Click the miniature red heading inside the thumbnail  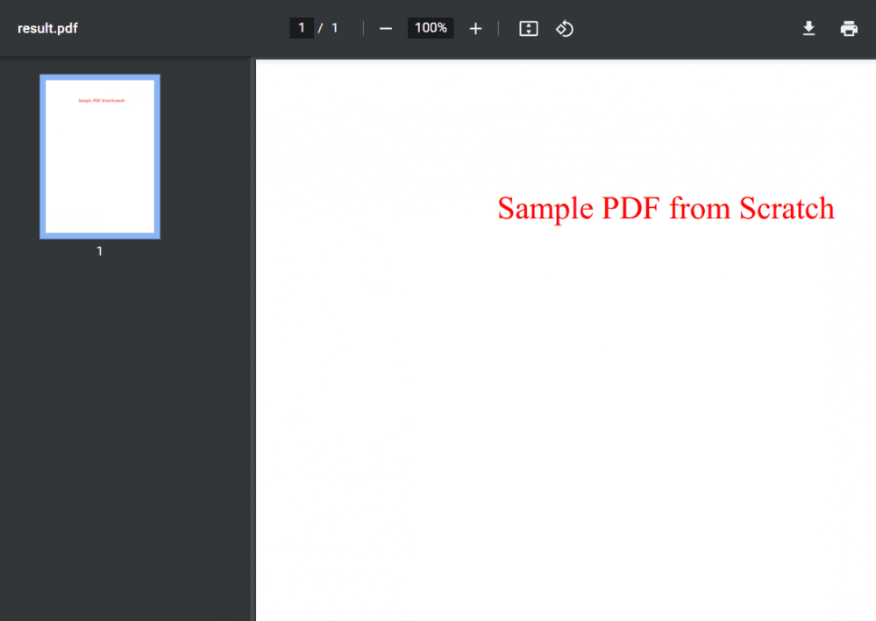pos(102,101)
